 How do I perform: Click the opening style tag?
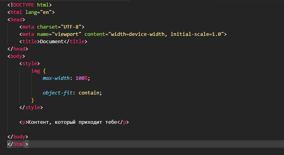tap(30, 64)
